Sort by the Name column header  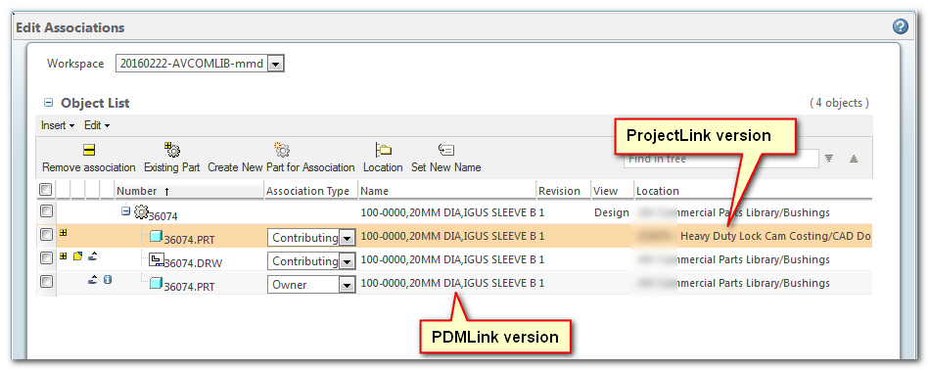[x=374, y=191]
